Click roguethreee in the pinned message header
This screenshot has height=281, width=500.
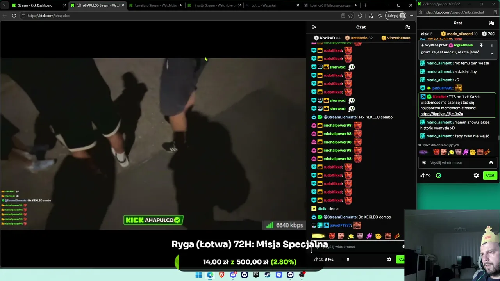(463, 45)
